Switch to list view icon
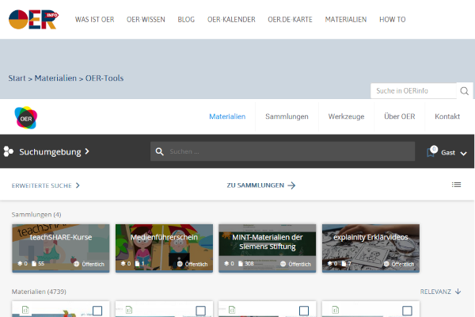 (456, 185)
